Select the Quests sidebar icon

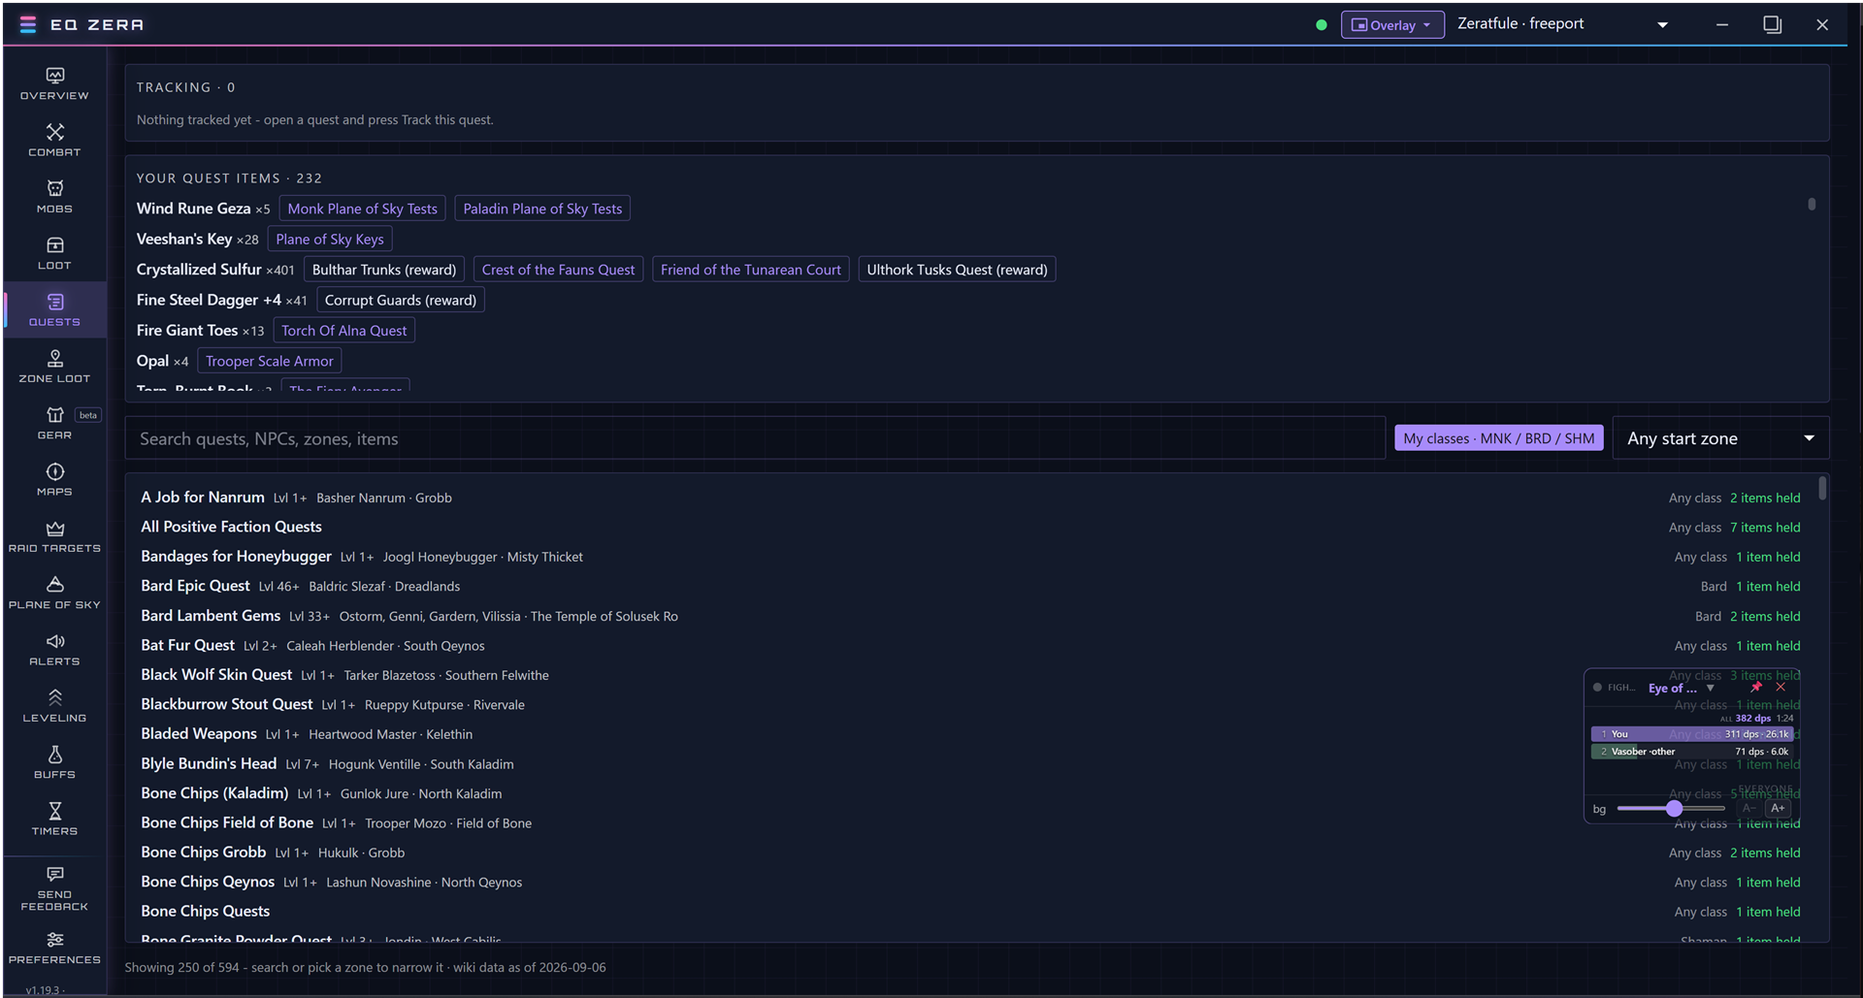54,309
